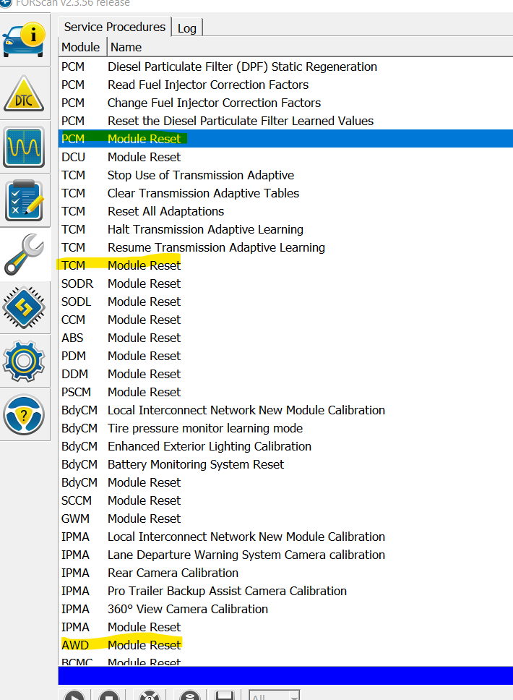The width and height of the screenshot is (513, 700).
Task: Select Halt Transmission Adaptive Learning
Action: pyautogui.click(x=285, y=229)
